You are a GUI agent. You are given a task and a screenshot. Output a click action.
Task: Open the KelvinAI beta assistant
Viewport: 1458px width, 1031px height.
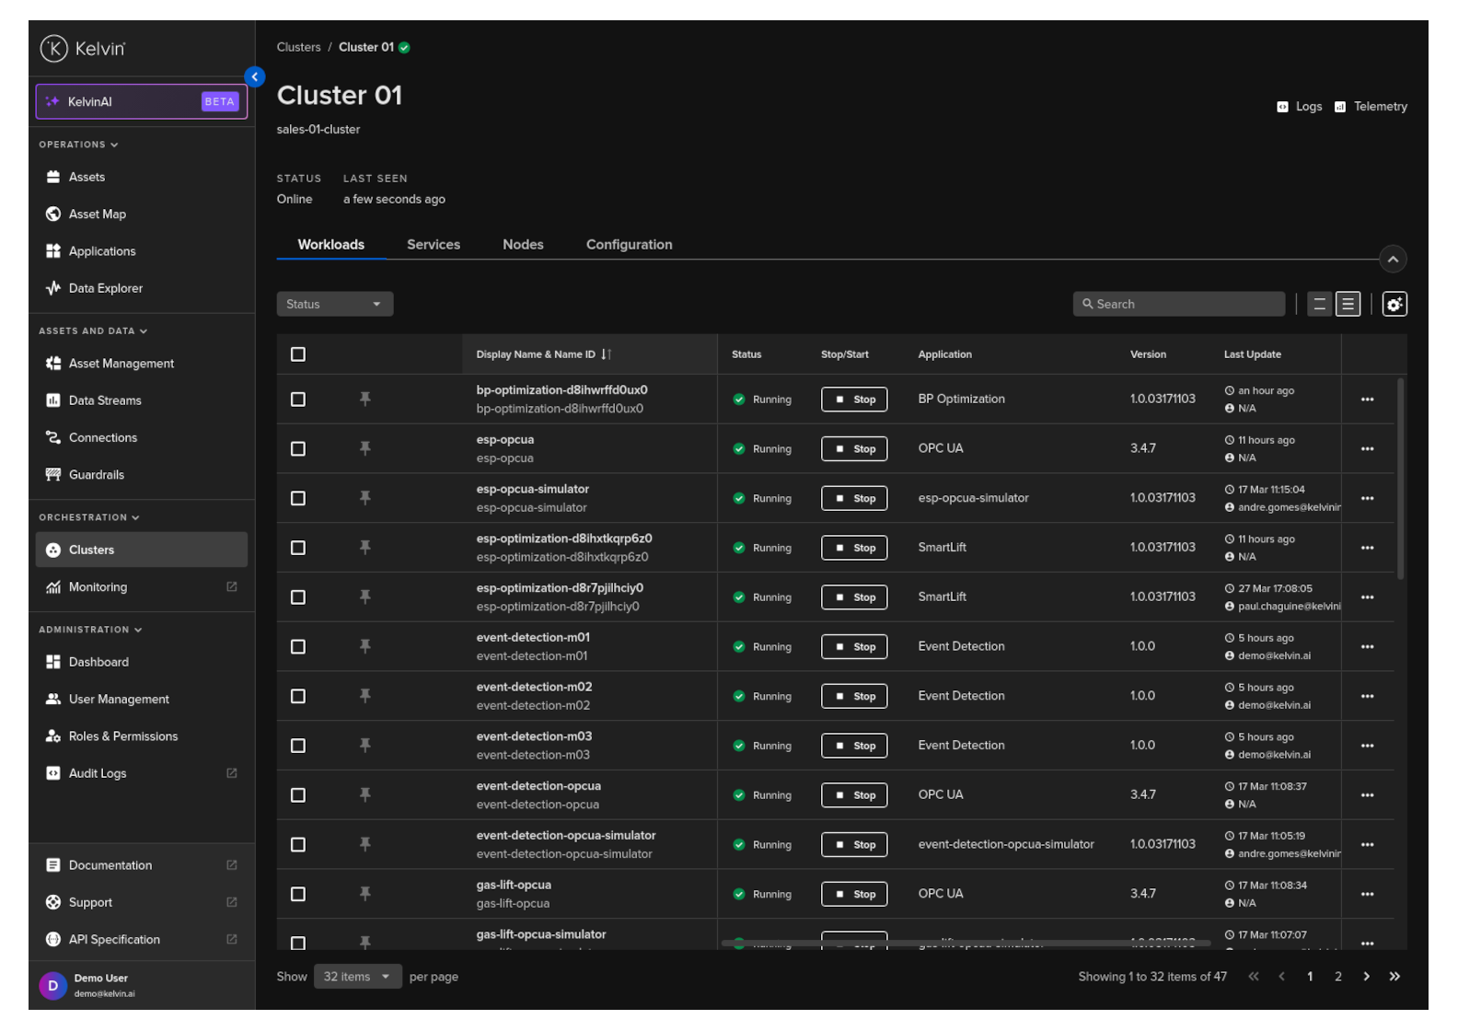tap(142, 102)
